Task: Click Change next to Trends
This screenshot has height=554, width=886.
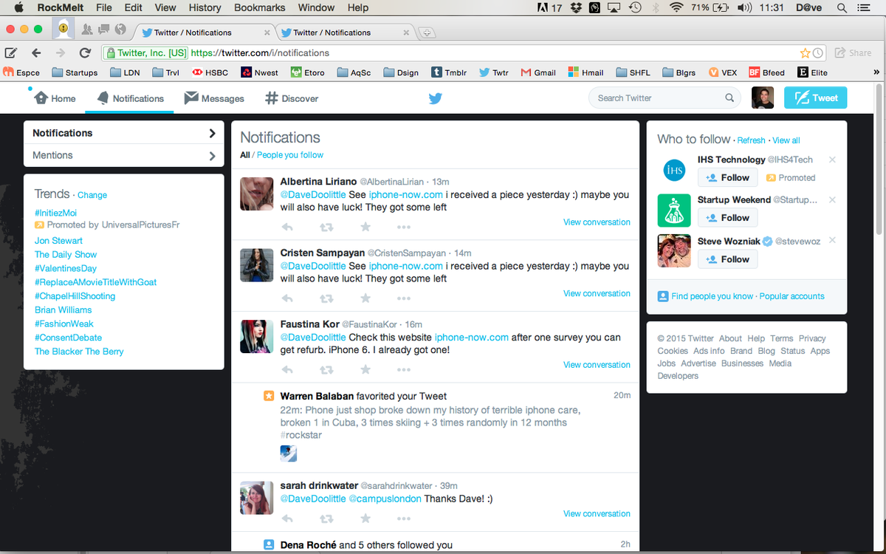Action: 92,195
